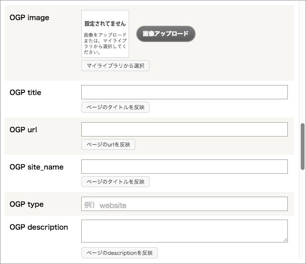Select the OGP image placeholder thumbnail
Screen dimensions: 306x264
click(x=105, y=34)
